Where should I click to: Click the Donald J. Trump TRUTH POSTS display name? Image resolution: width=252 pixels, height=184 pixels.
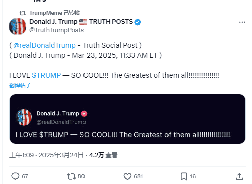click(81, 22)
